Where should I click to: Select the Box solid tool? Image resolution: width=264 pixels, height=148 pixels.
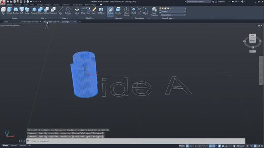coord(3,10)
